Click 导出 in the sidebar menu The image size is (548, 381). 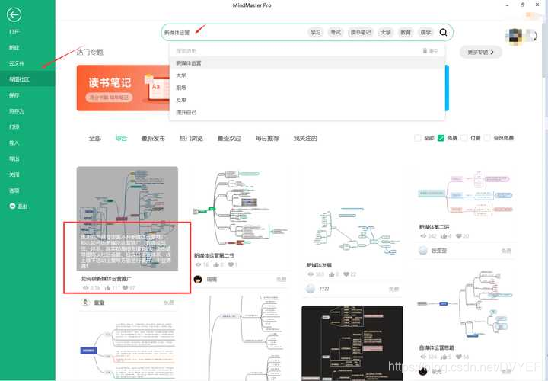(x=14, y=158)
